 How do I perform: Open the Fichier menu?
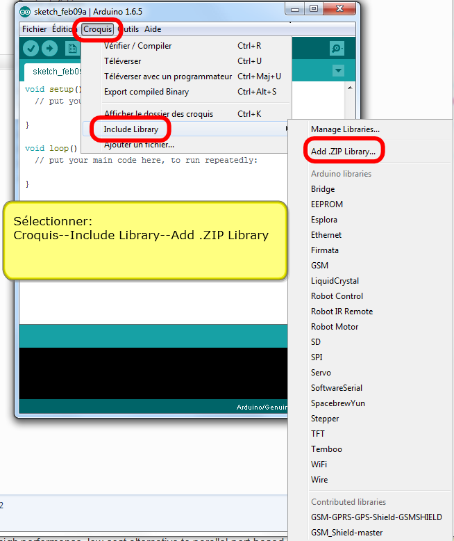pos(34,29)
